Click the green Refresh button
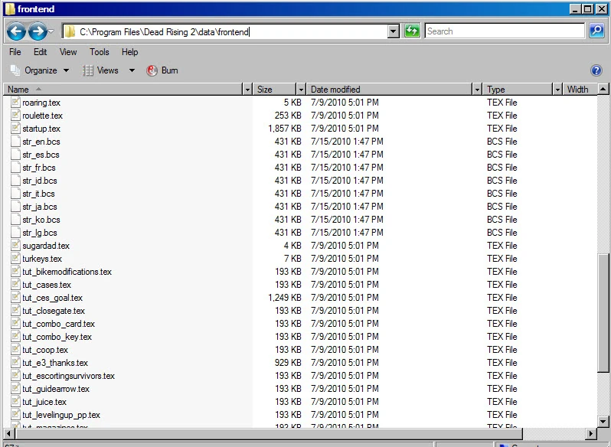This screenshot has width=611, height=447. tap(412, 31)
